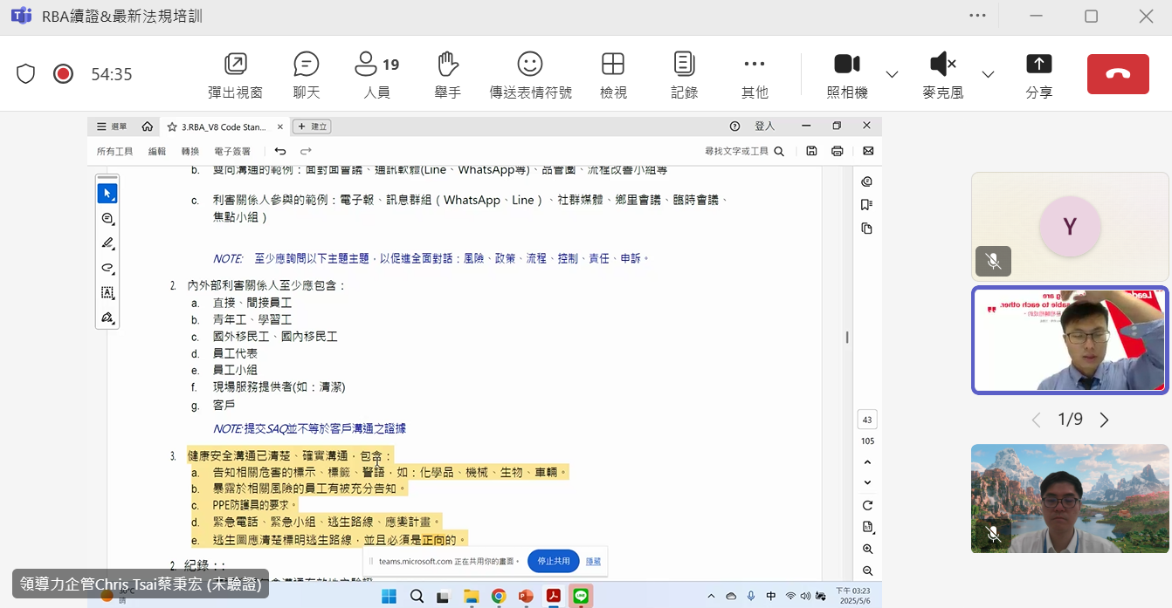Open the View layout options
1172x608 pixels.
point(613,74)
